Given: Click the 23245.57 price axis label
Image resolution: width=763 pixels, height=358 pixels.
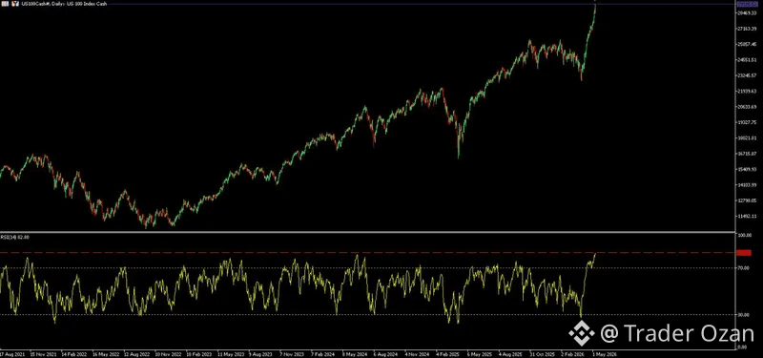Looking at the screenshot, I should 747,75.
